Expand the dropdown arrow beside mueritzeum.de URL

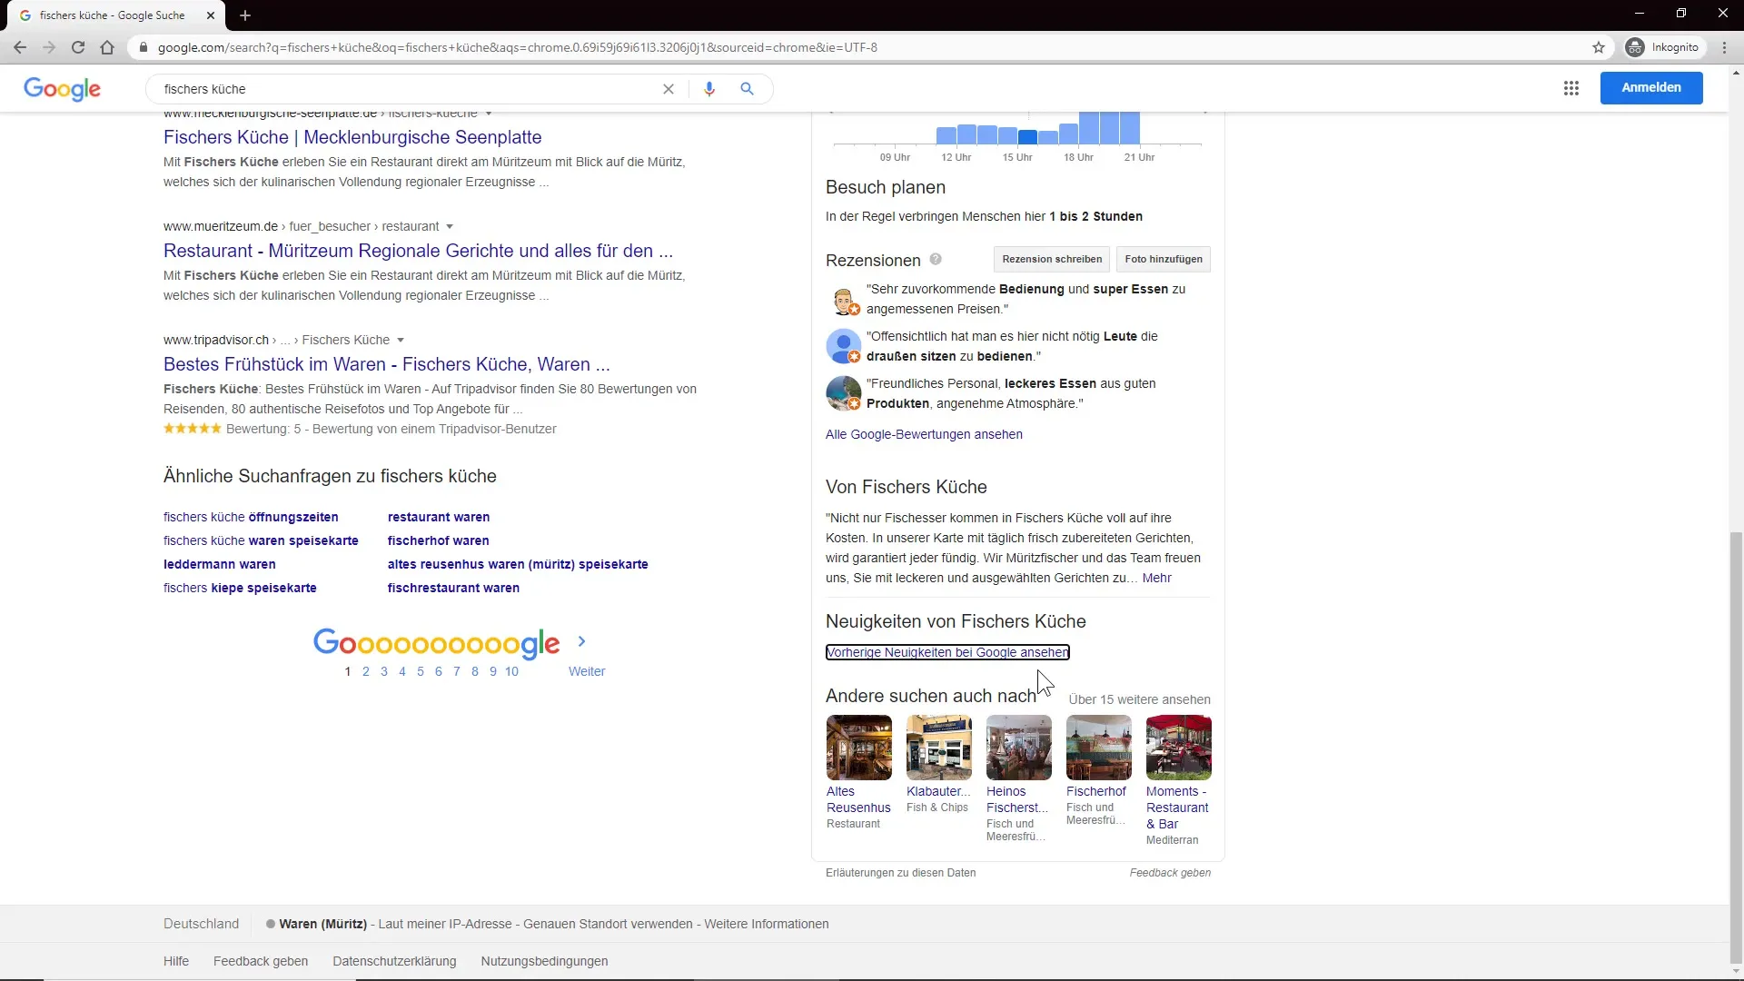click(450, 227)
